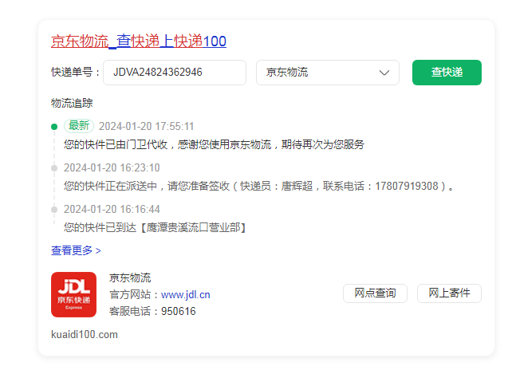Click the 查看更多 link
Image resolution: width=508 pixels, height=366 pixels.
[76, 250]
